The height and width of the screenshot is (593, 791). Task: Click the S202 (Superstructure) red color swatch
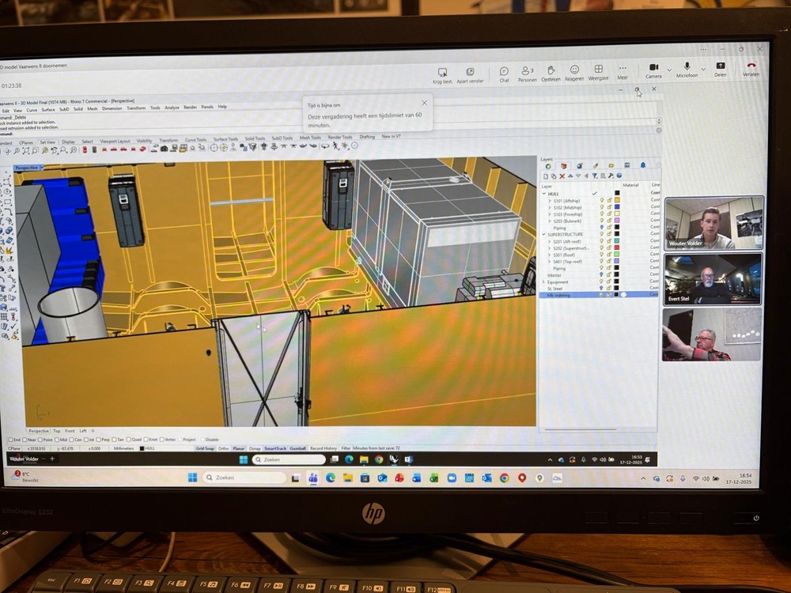617,248
